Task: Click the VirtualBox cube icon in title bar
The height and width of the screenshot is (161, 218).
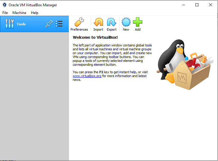Action: tap(4, 5)
